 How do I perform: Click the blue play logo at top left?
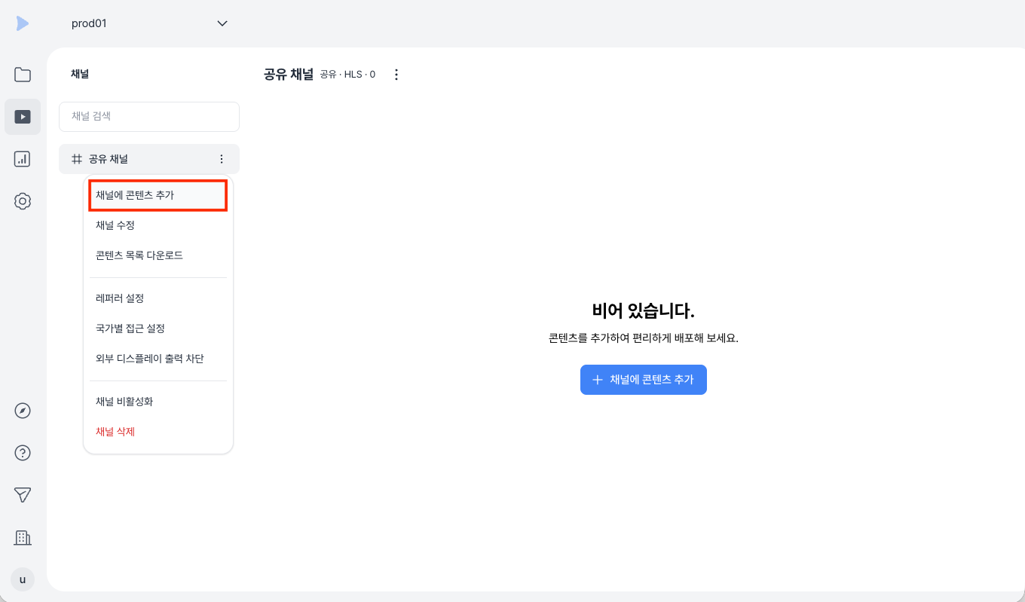[23, 23]
